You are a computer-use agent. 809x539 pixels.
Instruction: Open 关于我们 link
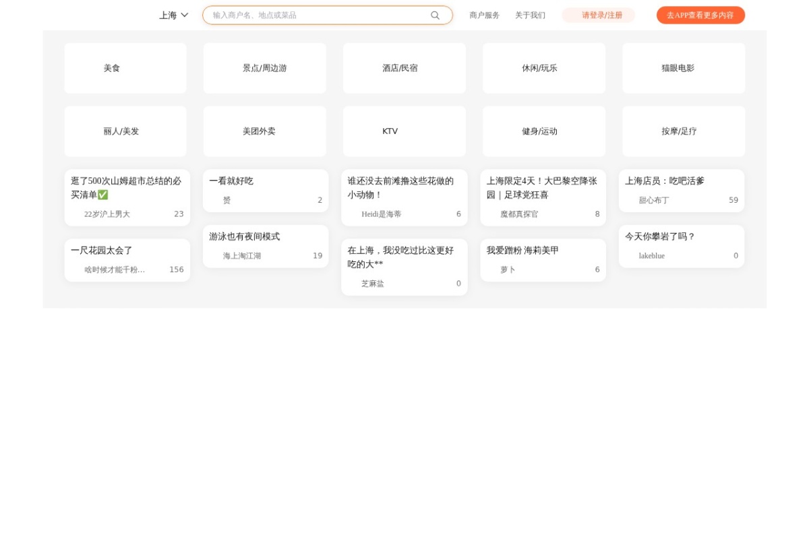click(x=530, y=15)
